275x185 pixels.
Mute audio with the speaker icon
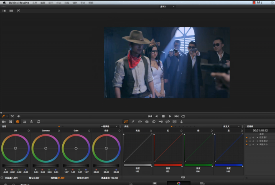(x=18, y=116)
